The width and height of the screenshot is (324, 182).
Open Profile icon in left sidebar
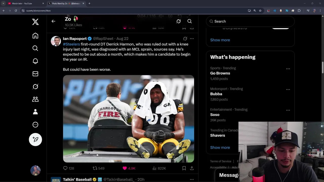pos(35,112)
